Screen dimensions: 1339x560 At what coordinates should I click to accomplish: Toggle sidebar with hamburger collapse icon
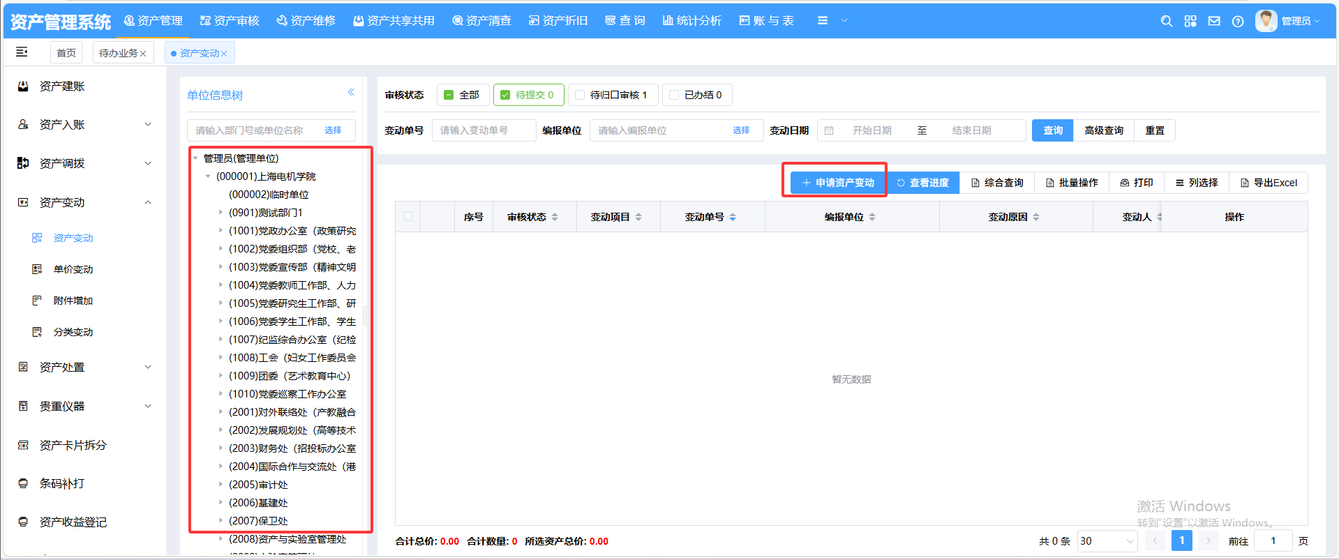pos(22,52)
